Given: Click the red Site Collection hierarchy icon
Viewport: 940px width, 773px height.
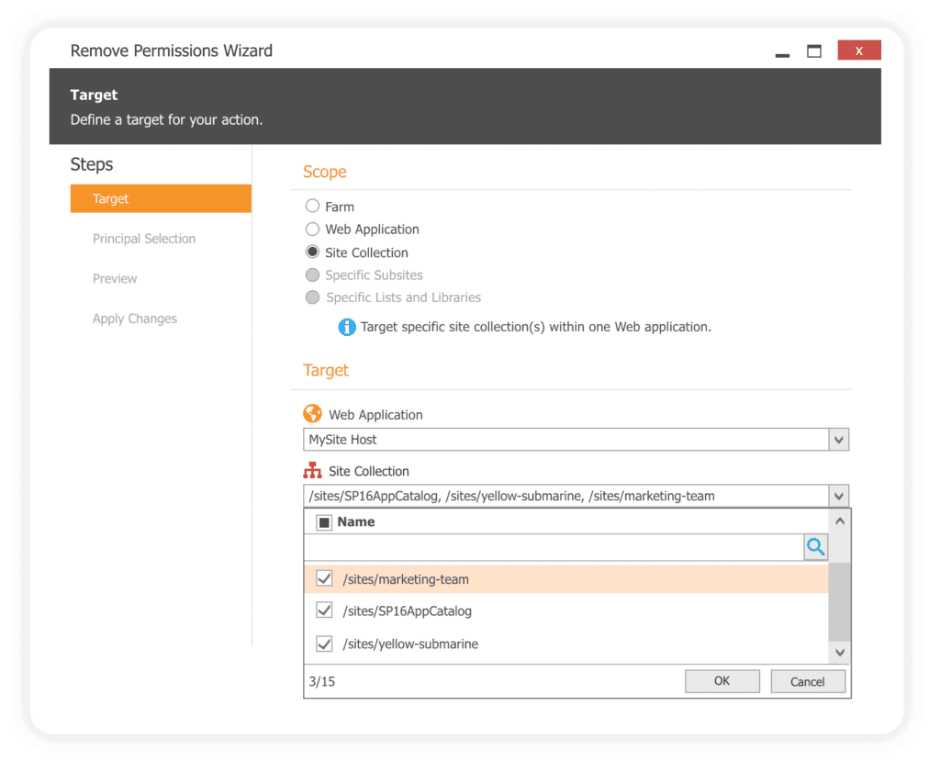Looking at the screenshot, I should pyautogui.click(x=312, y=471).
